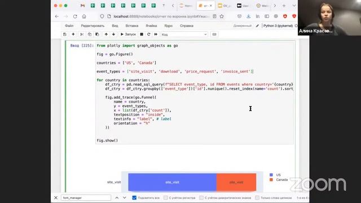Viewport: 361px width, 203px height.
Task: Close the find bar
Action: point(56,198)
